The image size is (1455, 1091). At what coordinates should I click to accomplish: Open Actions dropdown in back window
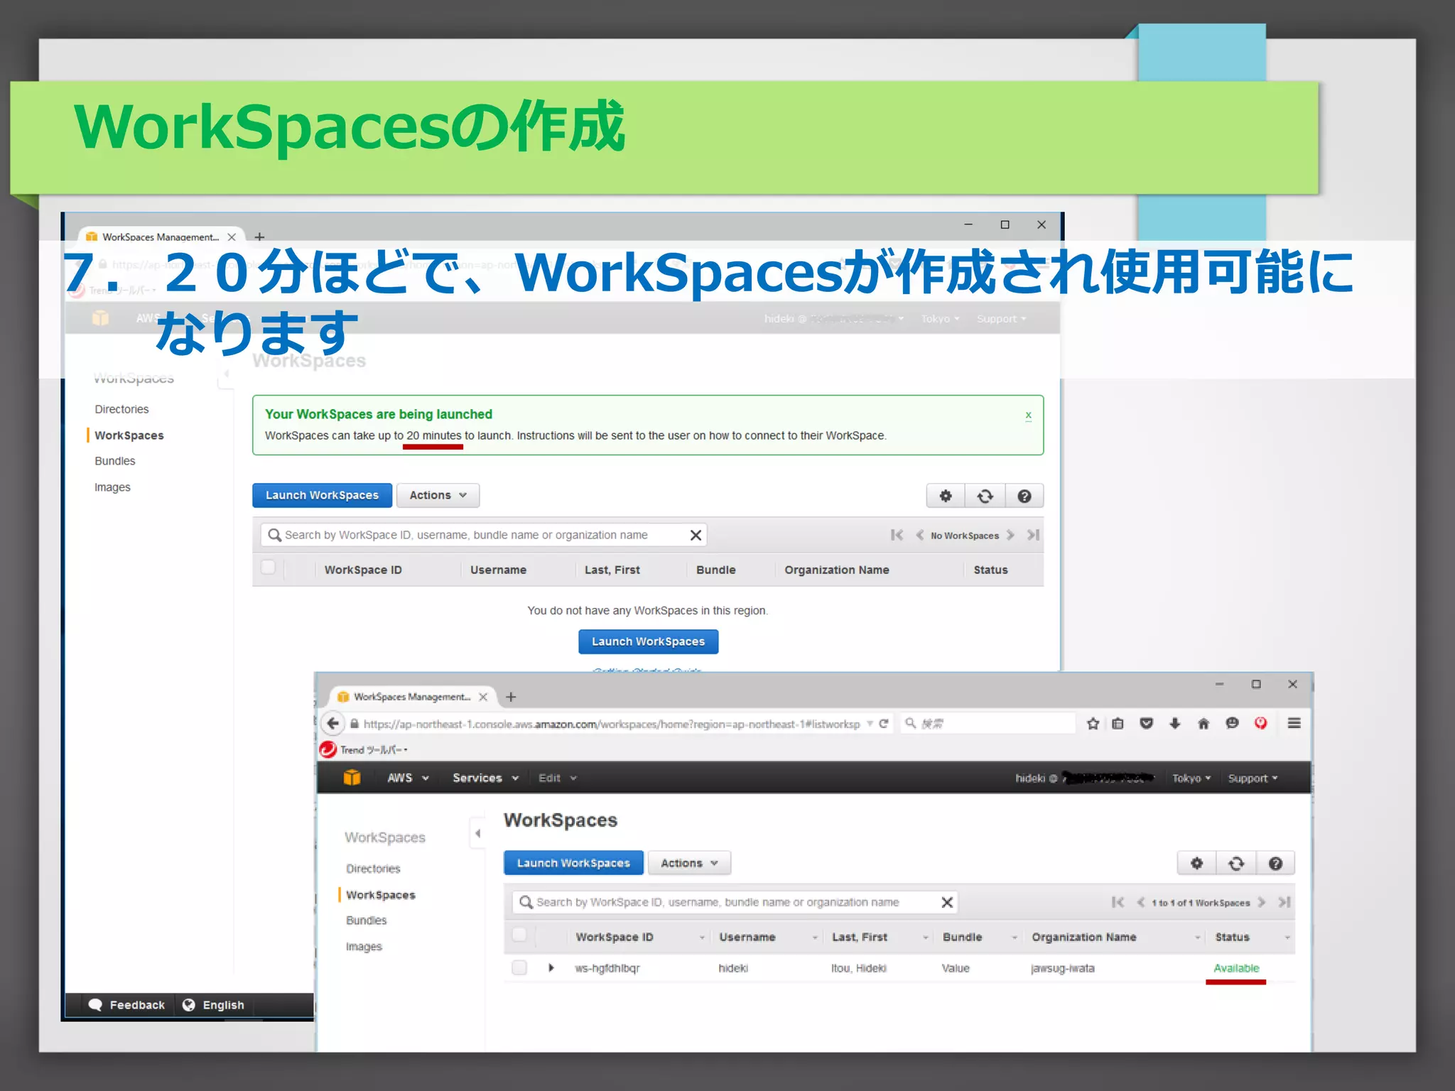tap(438, 495)
